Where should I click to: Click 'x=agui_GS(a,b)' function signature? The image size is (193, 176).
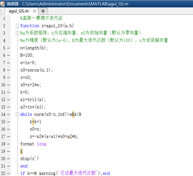tap(58, 26)
